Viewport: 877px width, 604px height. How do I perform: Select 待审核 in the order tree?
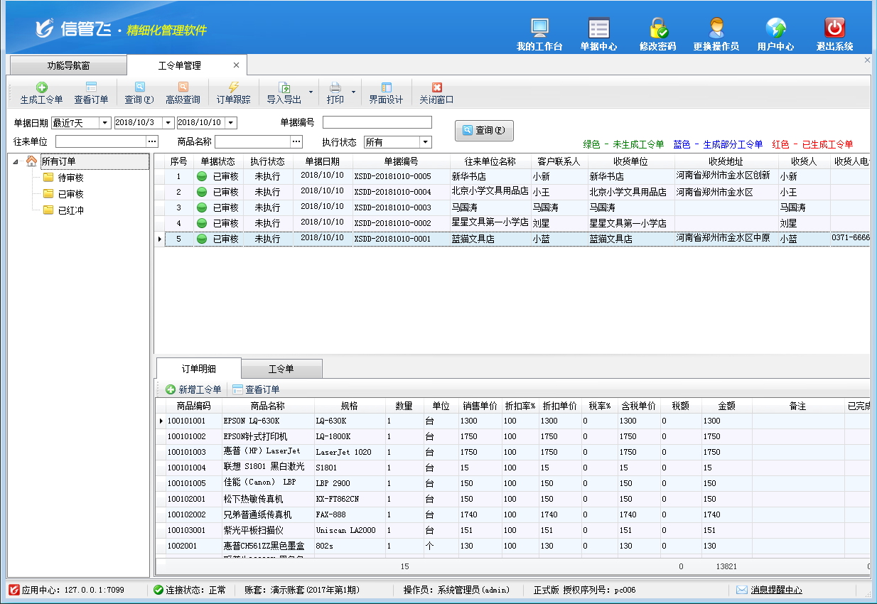(x=70, y=178)
